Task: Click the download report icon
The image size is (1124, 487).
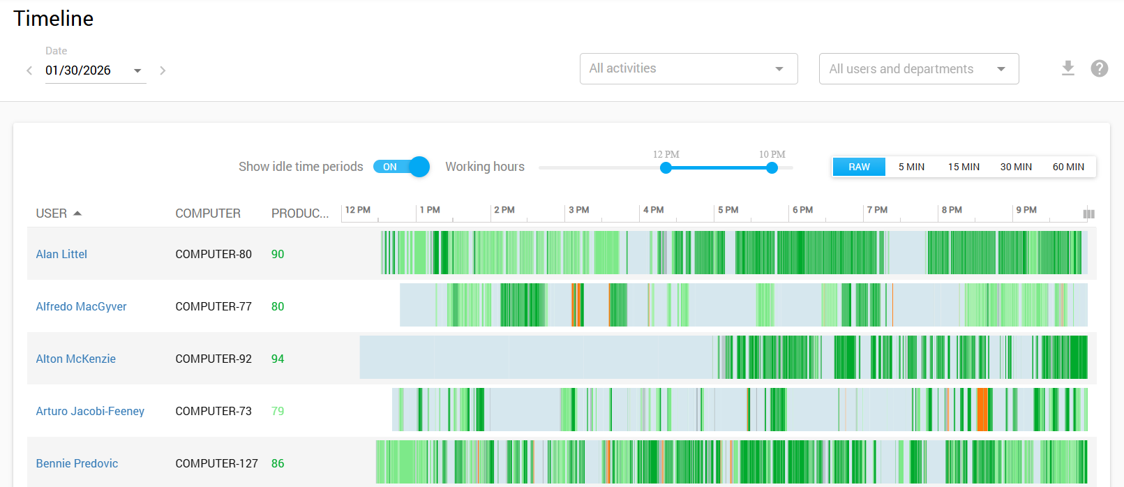Action: click(x=1067, y=68)
